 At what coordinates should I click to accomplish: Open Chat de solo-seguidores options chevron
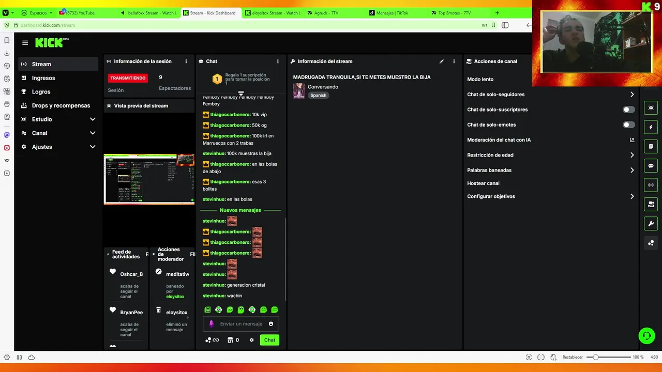click(632, 95)
